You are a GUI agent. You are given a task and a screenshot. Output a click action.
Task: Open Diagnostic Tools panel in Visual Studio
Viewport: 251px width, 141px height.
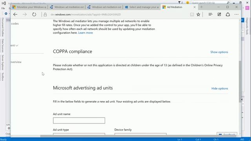click(x=247, y=26)
